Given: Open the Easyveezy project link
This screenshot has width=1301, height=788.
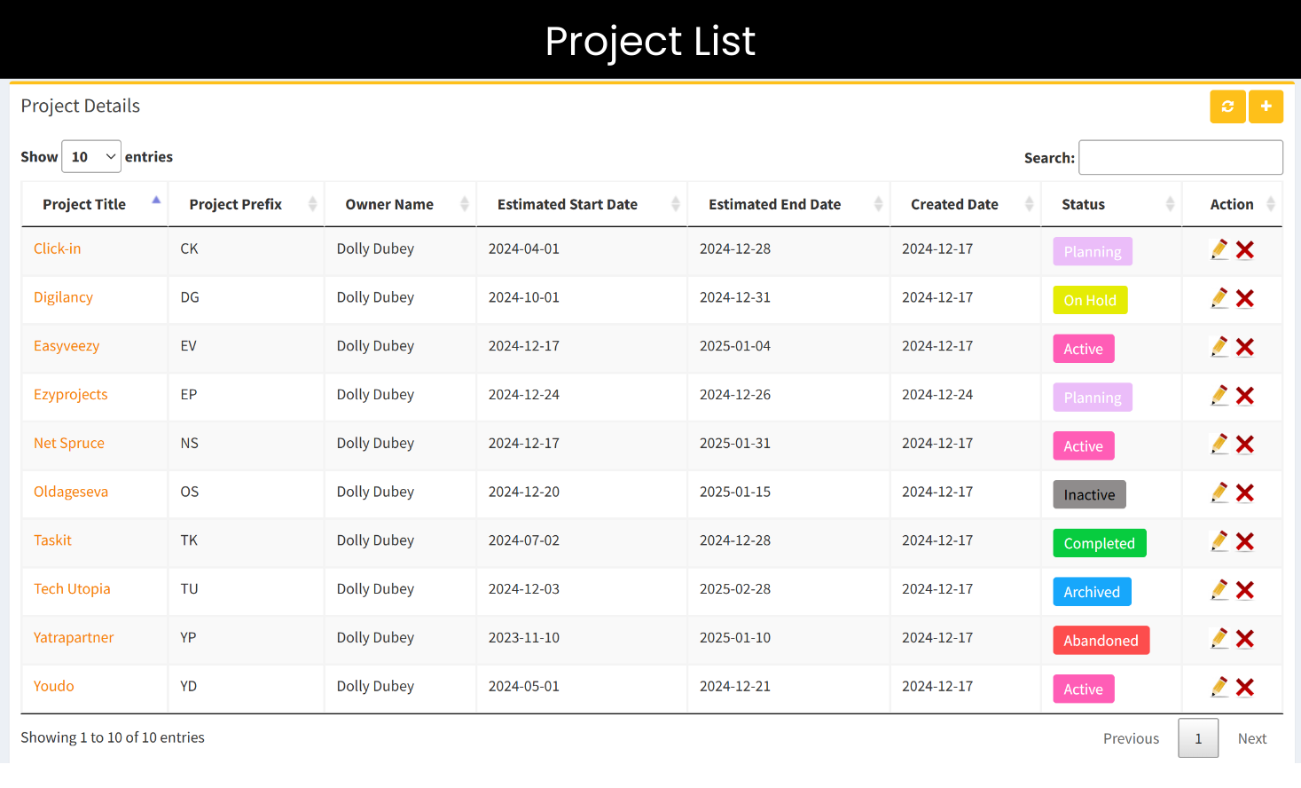Looking at the screenshot, I should (x=67, y=345).
